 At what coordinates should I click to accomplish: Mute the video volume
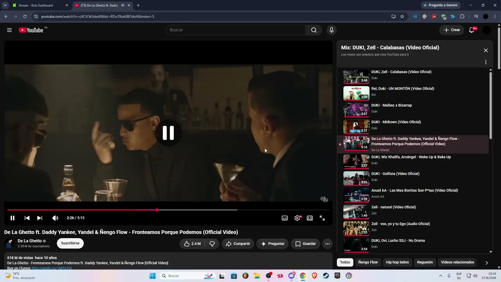click(x=55, y=218)
